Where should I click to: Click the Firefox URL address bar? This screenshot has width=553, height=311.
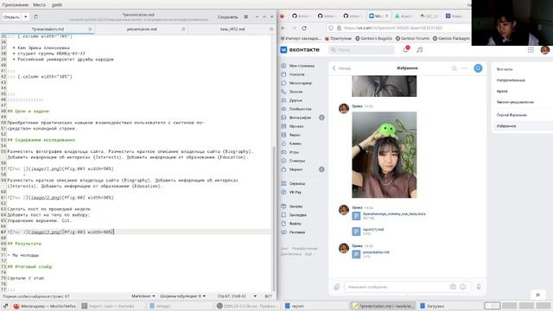pos(398,28)
